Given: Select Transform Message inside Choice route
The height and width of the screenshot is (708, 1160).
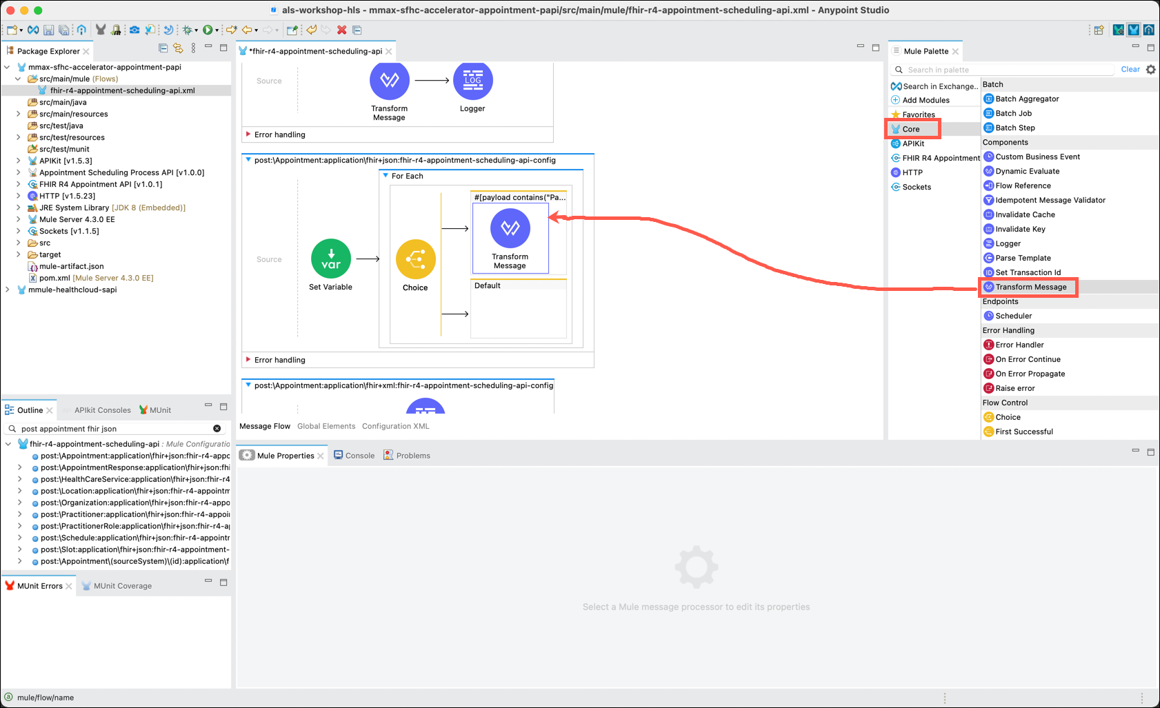Looking at the screenshot, I should [510, 239].
